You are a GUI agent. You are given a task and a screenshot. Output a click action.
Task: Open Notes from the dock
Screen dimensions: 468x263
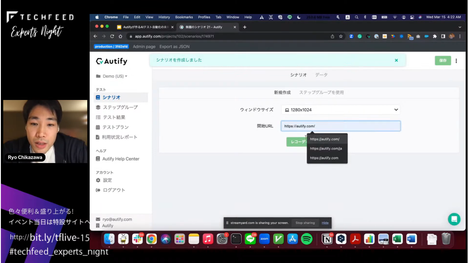(x=194, y=239)
